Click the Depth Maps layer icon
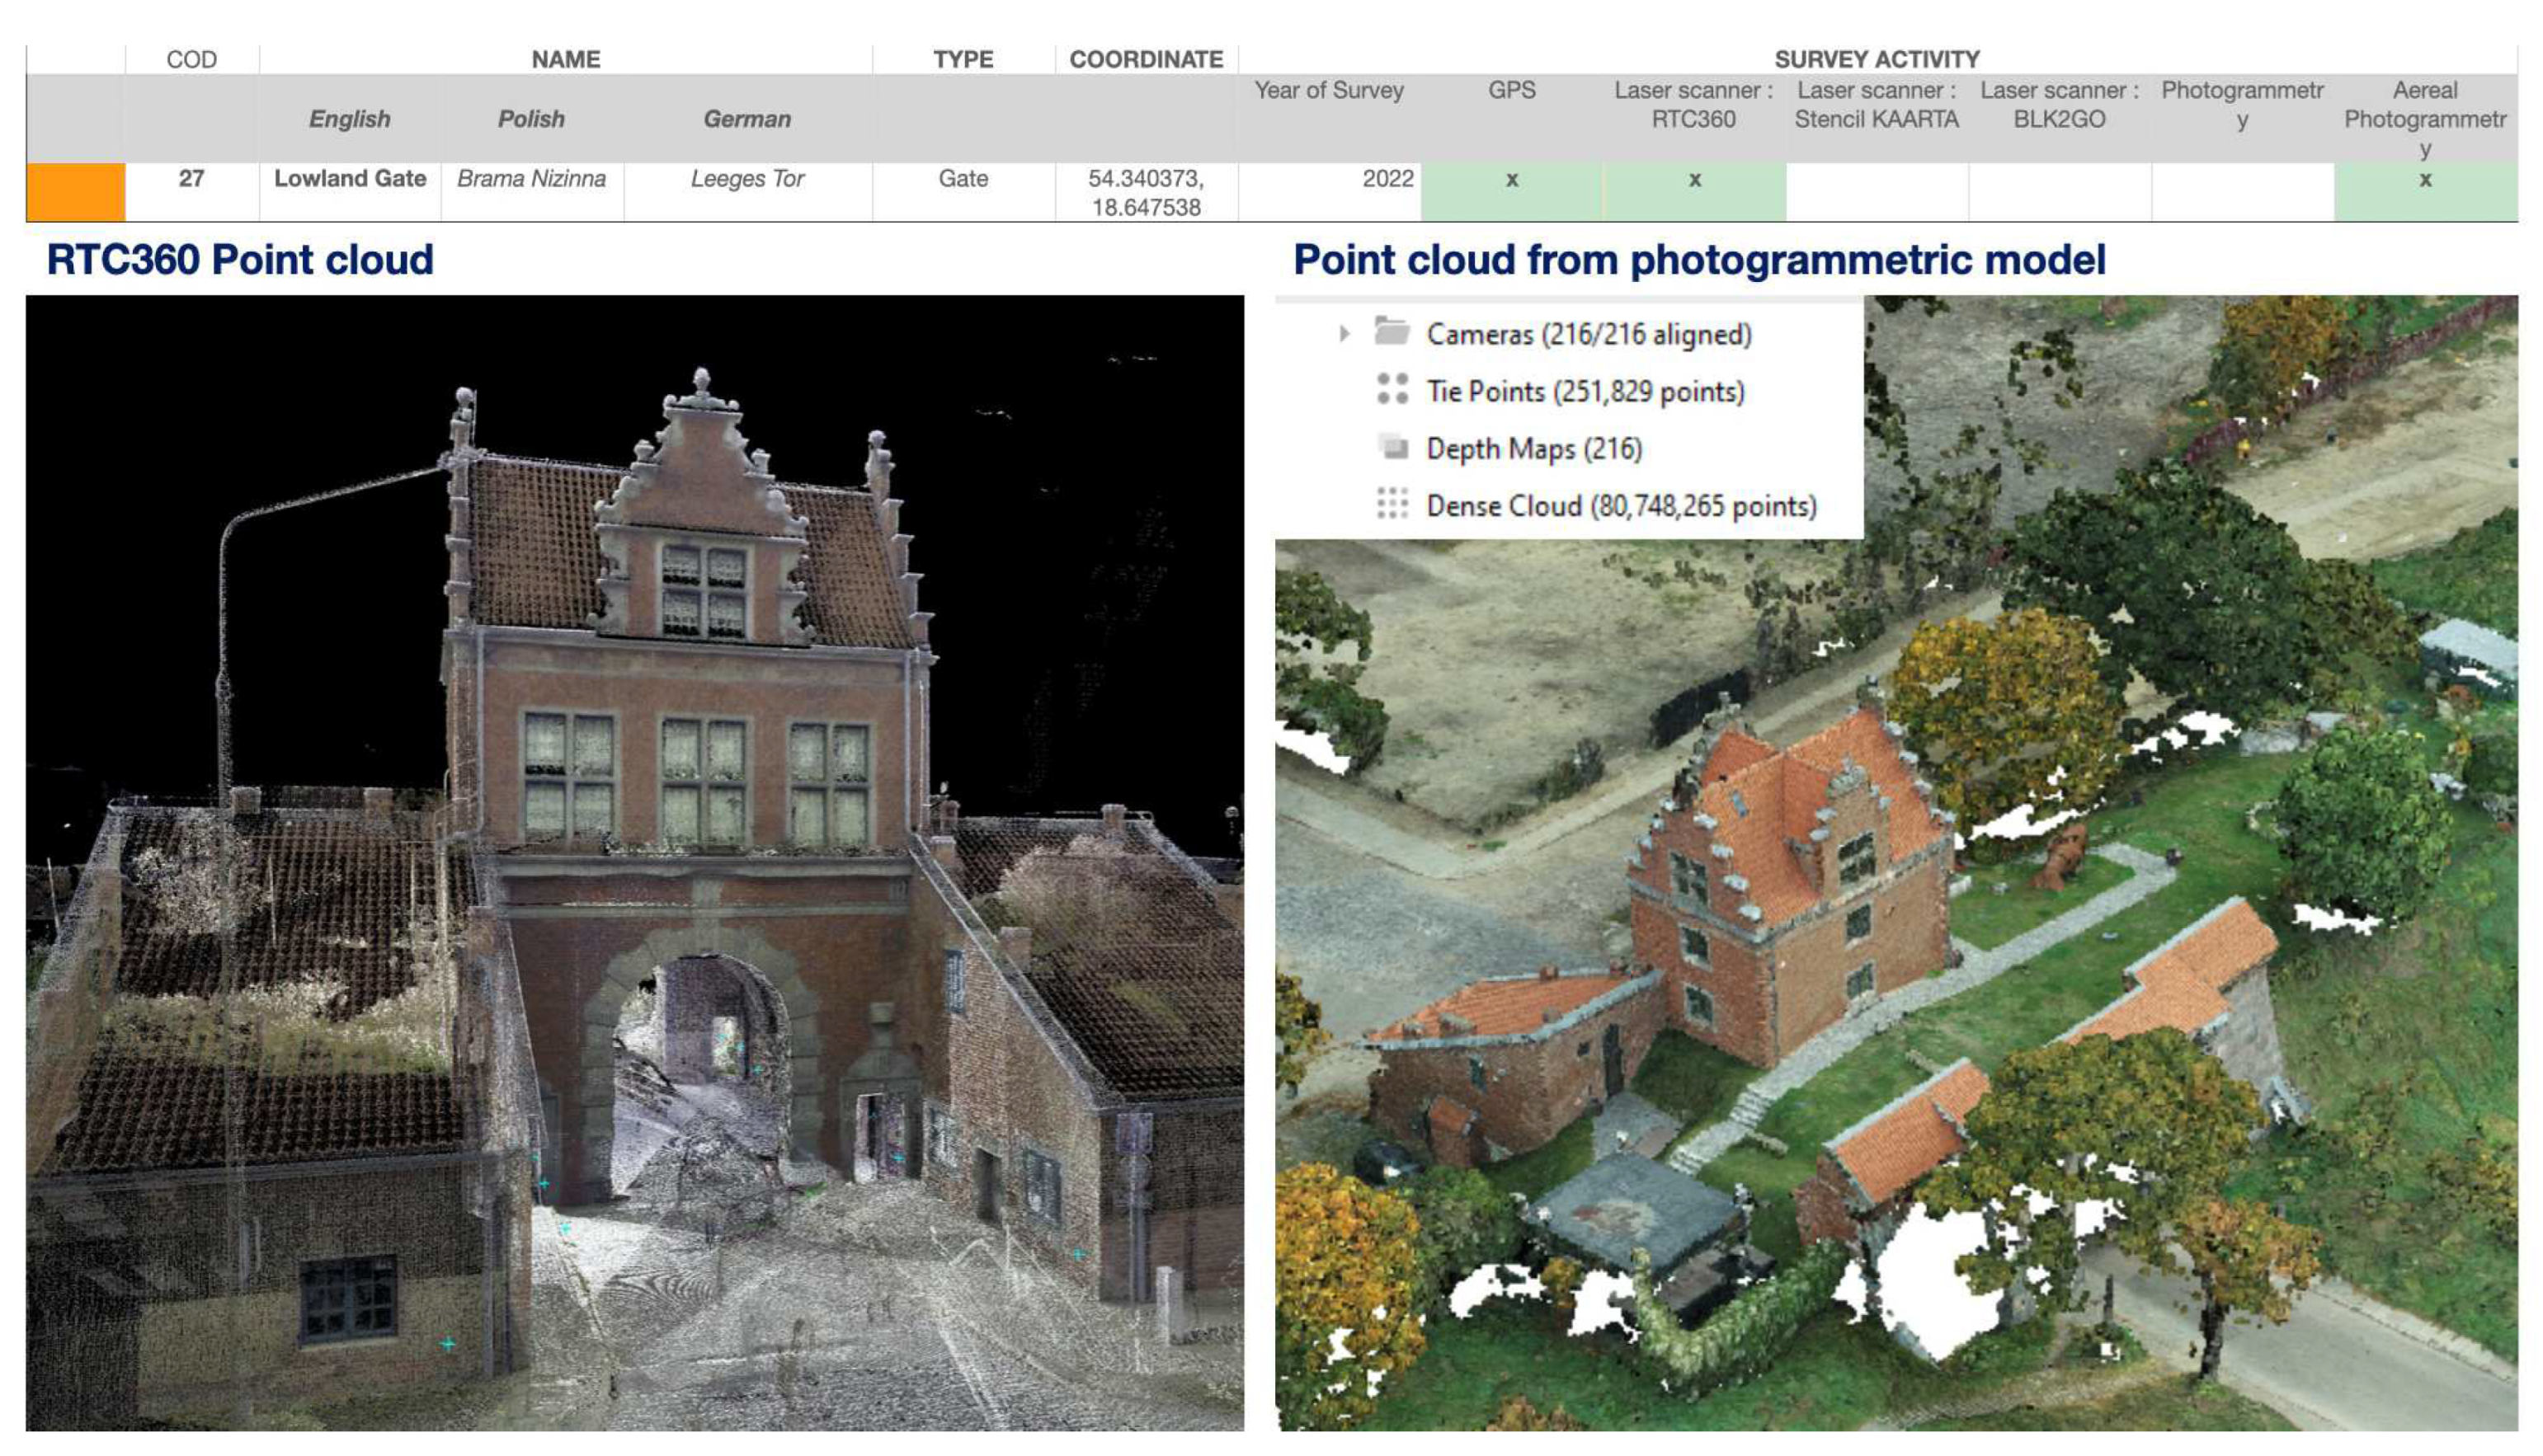The height and width of the screenshot is (1456, 2543). [x=1392, y=447]
